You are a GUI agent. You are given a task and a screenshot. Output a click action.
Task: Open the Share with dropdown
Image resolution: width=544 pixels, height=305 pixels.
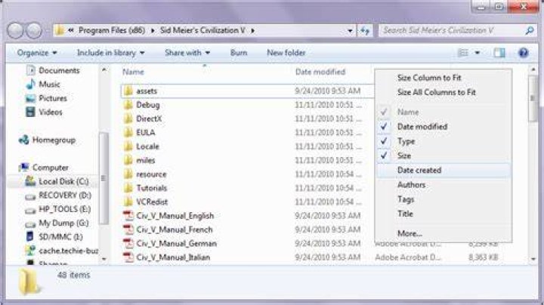pyautogui.click(x=187, y=53)
